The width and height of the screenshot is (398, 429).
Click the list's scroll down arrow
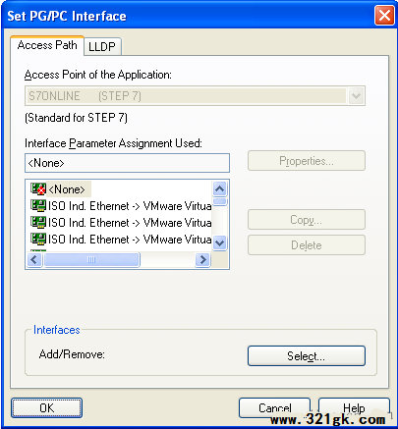pyautogui.click(x=220, y=243)
